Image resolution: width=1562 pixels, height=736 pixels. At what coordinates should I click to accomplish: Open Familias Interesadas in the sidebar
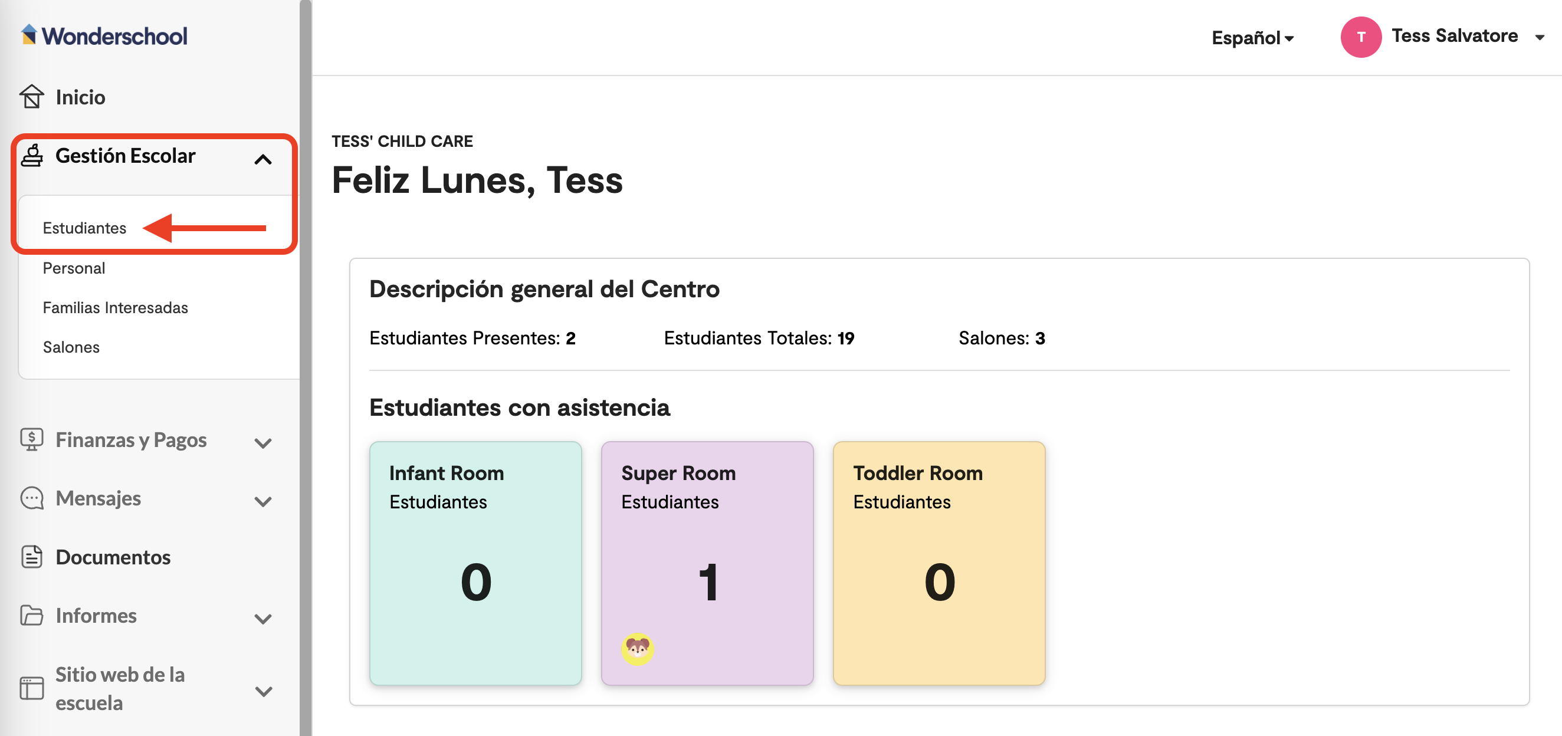click(115, 307)
